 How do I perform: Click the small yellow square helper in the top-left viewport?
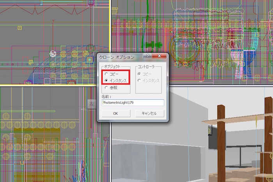19,28
